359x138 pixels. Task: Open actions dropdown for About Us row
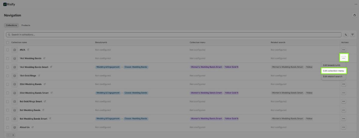click(x=343, y=127)
